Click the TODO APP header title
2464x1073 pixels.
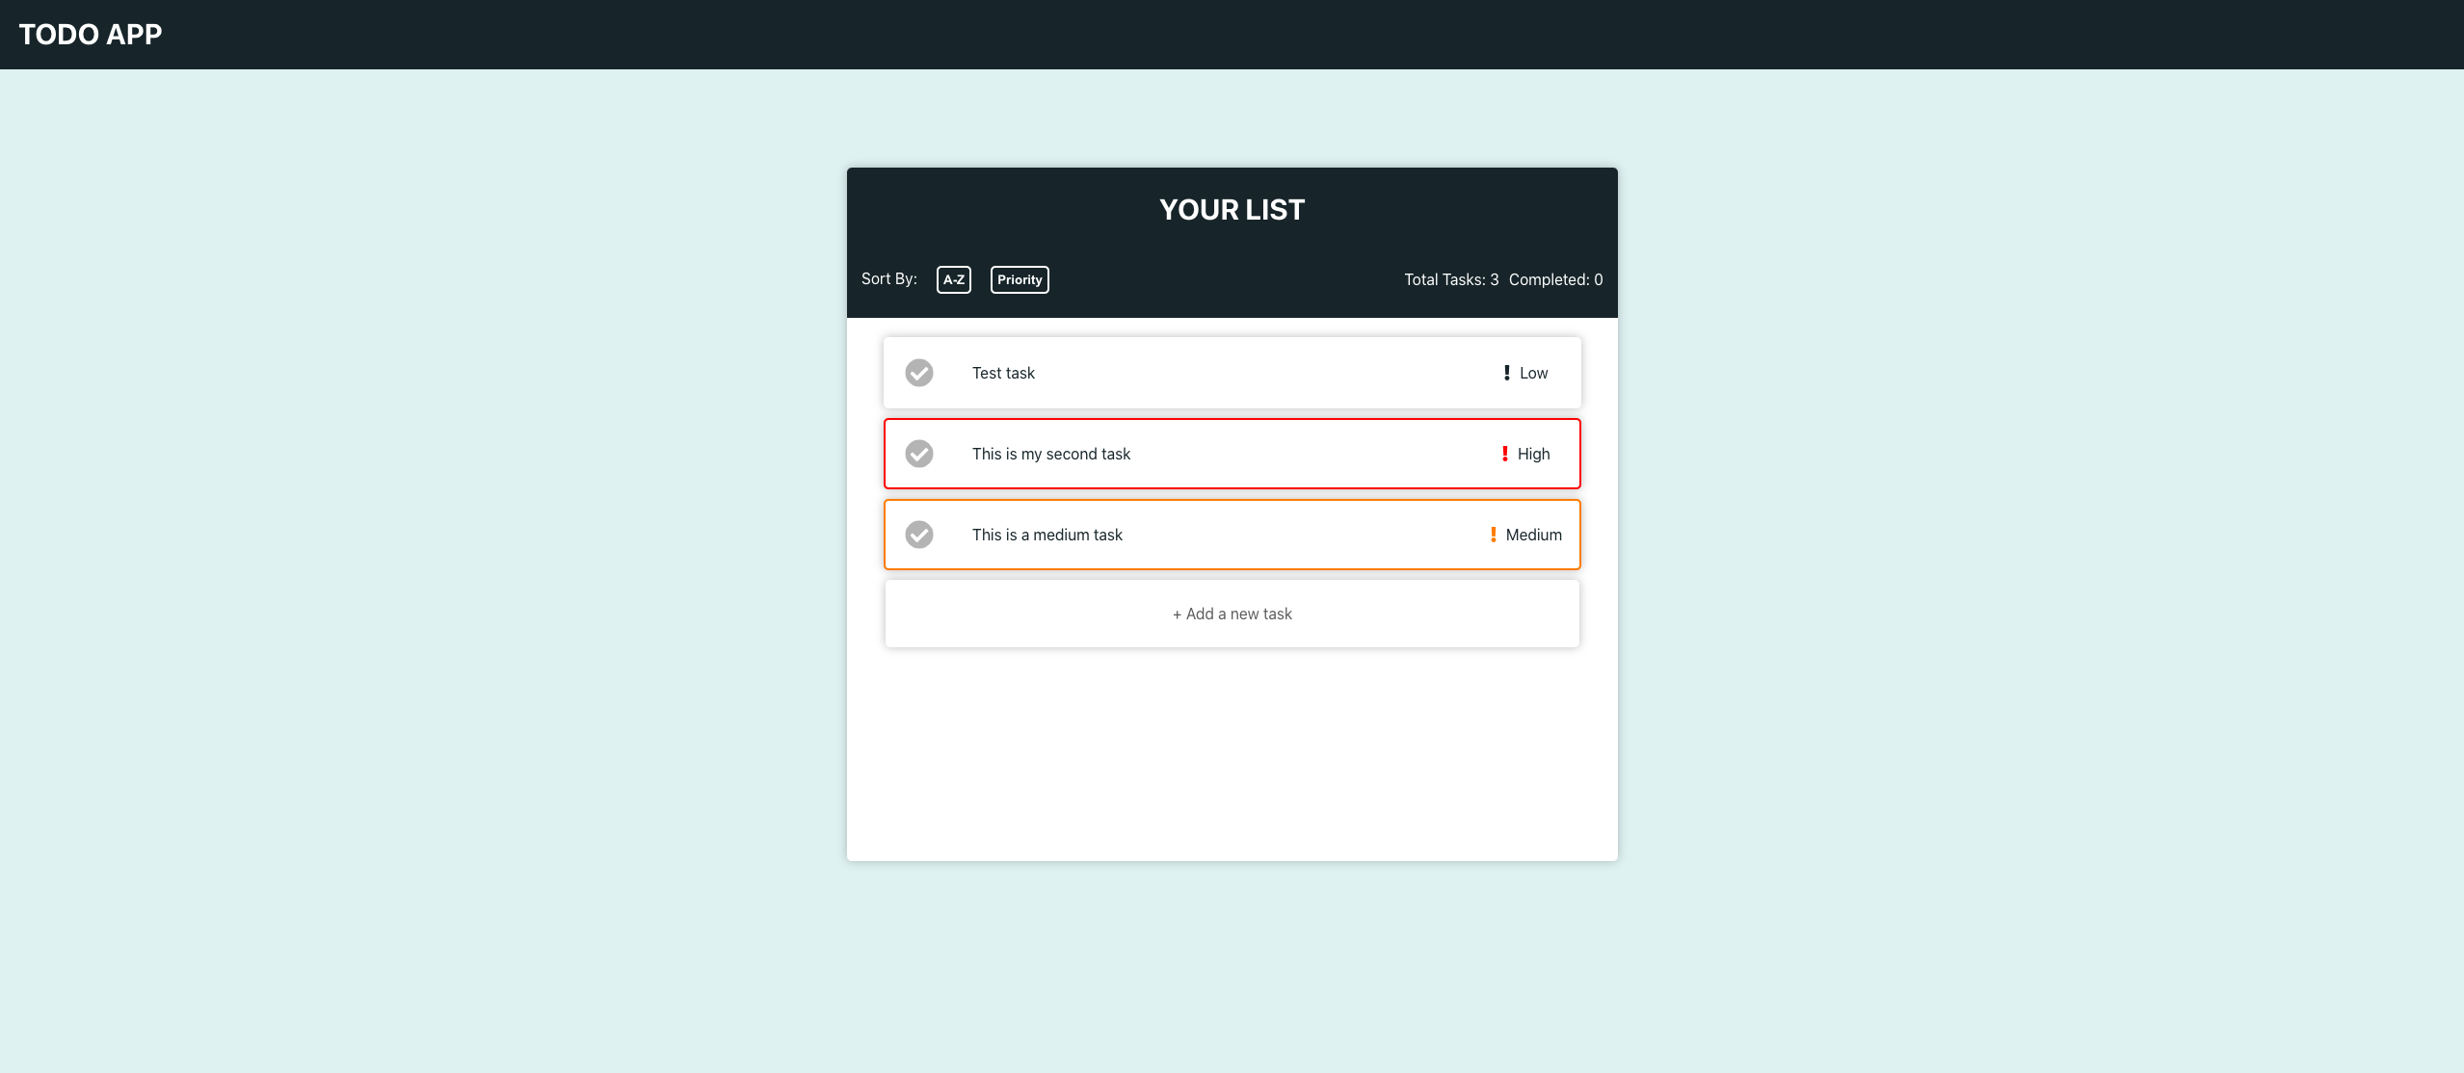coord(91,35)
